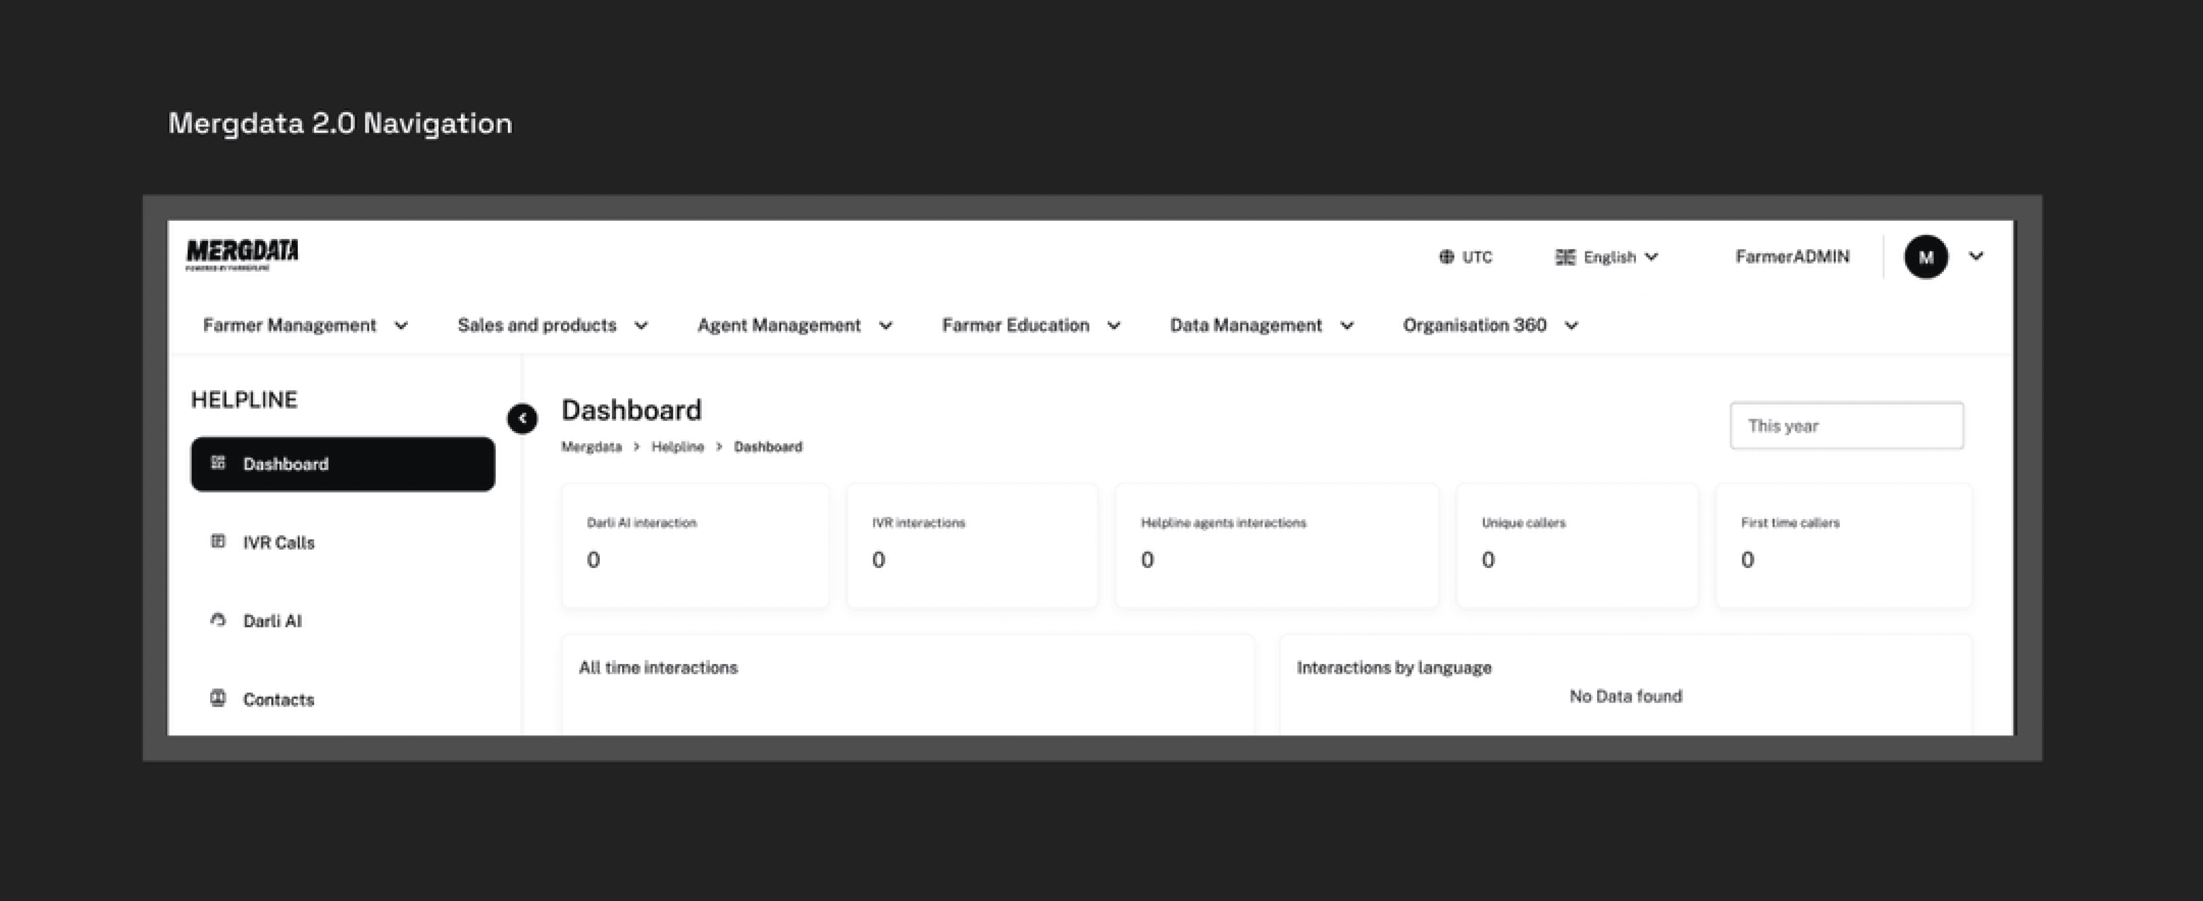Click the Mergdata logo
The height and width of the screenshot is (901, 2203).
coord(242,253)
